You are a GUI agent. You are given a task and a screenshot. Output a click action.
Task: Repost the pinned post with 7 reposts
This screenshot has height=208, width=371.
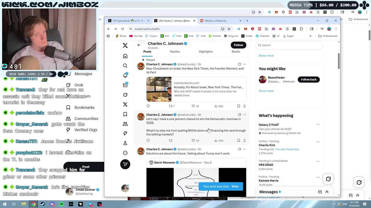click(x=172, y=106)
